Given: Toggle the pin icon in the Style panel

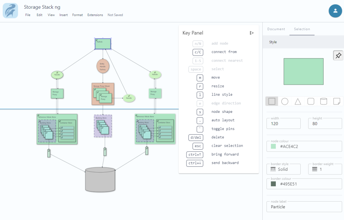Looking at the screenshot, I should [338, 56].
